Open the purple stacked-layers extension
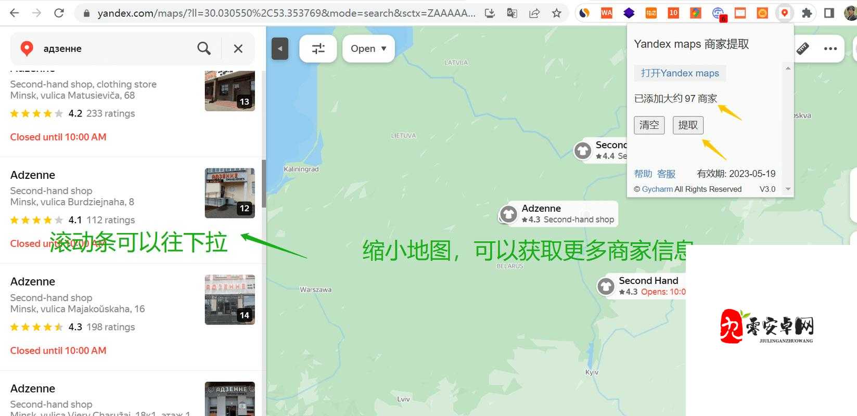Viewport: 857px width, 416px height. click(x=629, y=13)
